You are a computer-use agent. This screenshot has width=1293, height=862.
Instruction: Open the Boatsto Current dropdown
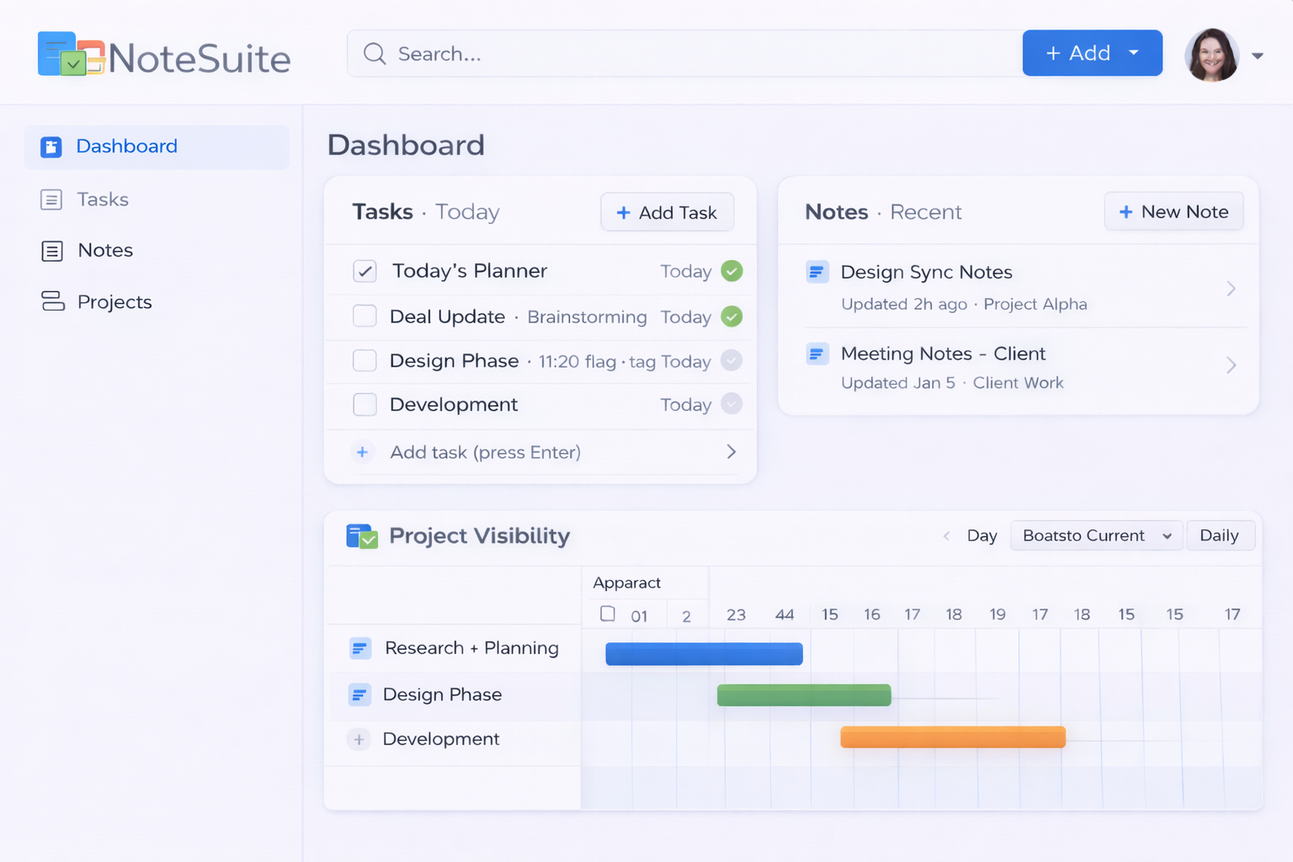[x=1096, y=535]
